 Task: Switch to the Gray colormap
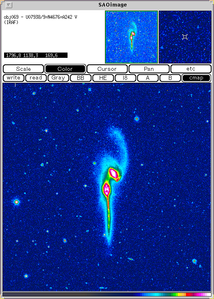coord(58,78)
